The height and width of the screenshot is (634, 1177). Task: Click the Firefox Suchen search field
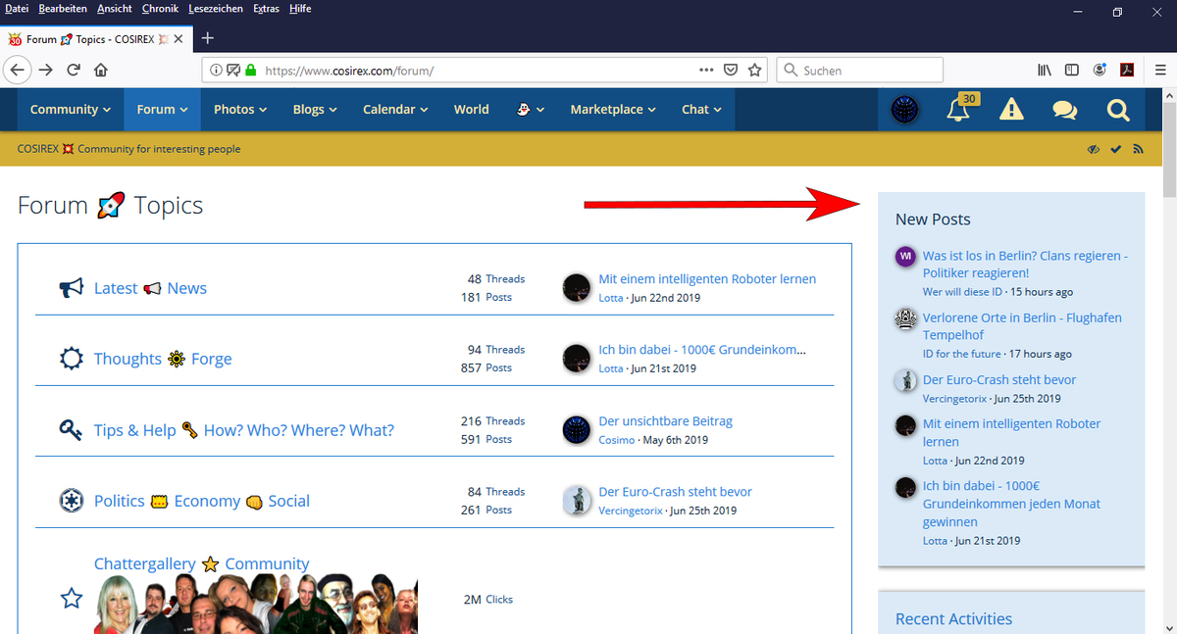(860, 71)
